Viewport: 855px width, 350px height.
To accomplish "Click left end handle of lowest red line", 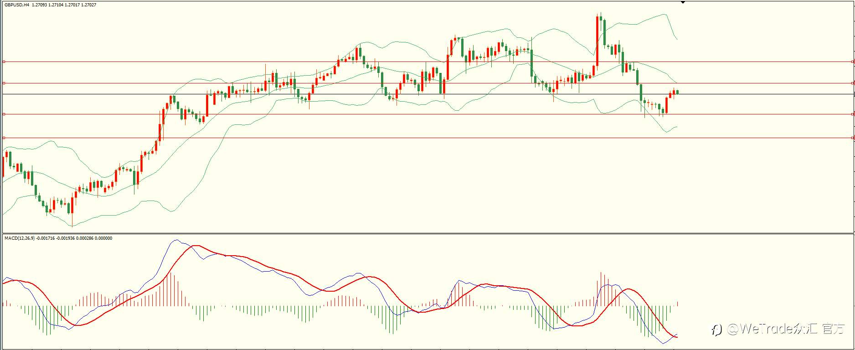I will pos(4,138).
